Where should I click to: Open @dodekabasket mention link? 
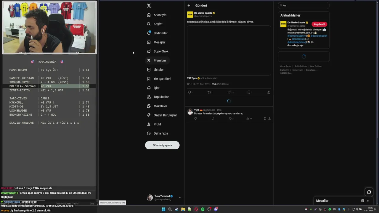coord(319,36)
